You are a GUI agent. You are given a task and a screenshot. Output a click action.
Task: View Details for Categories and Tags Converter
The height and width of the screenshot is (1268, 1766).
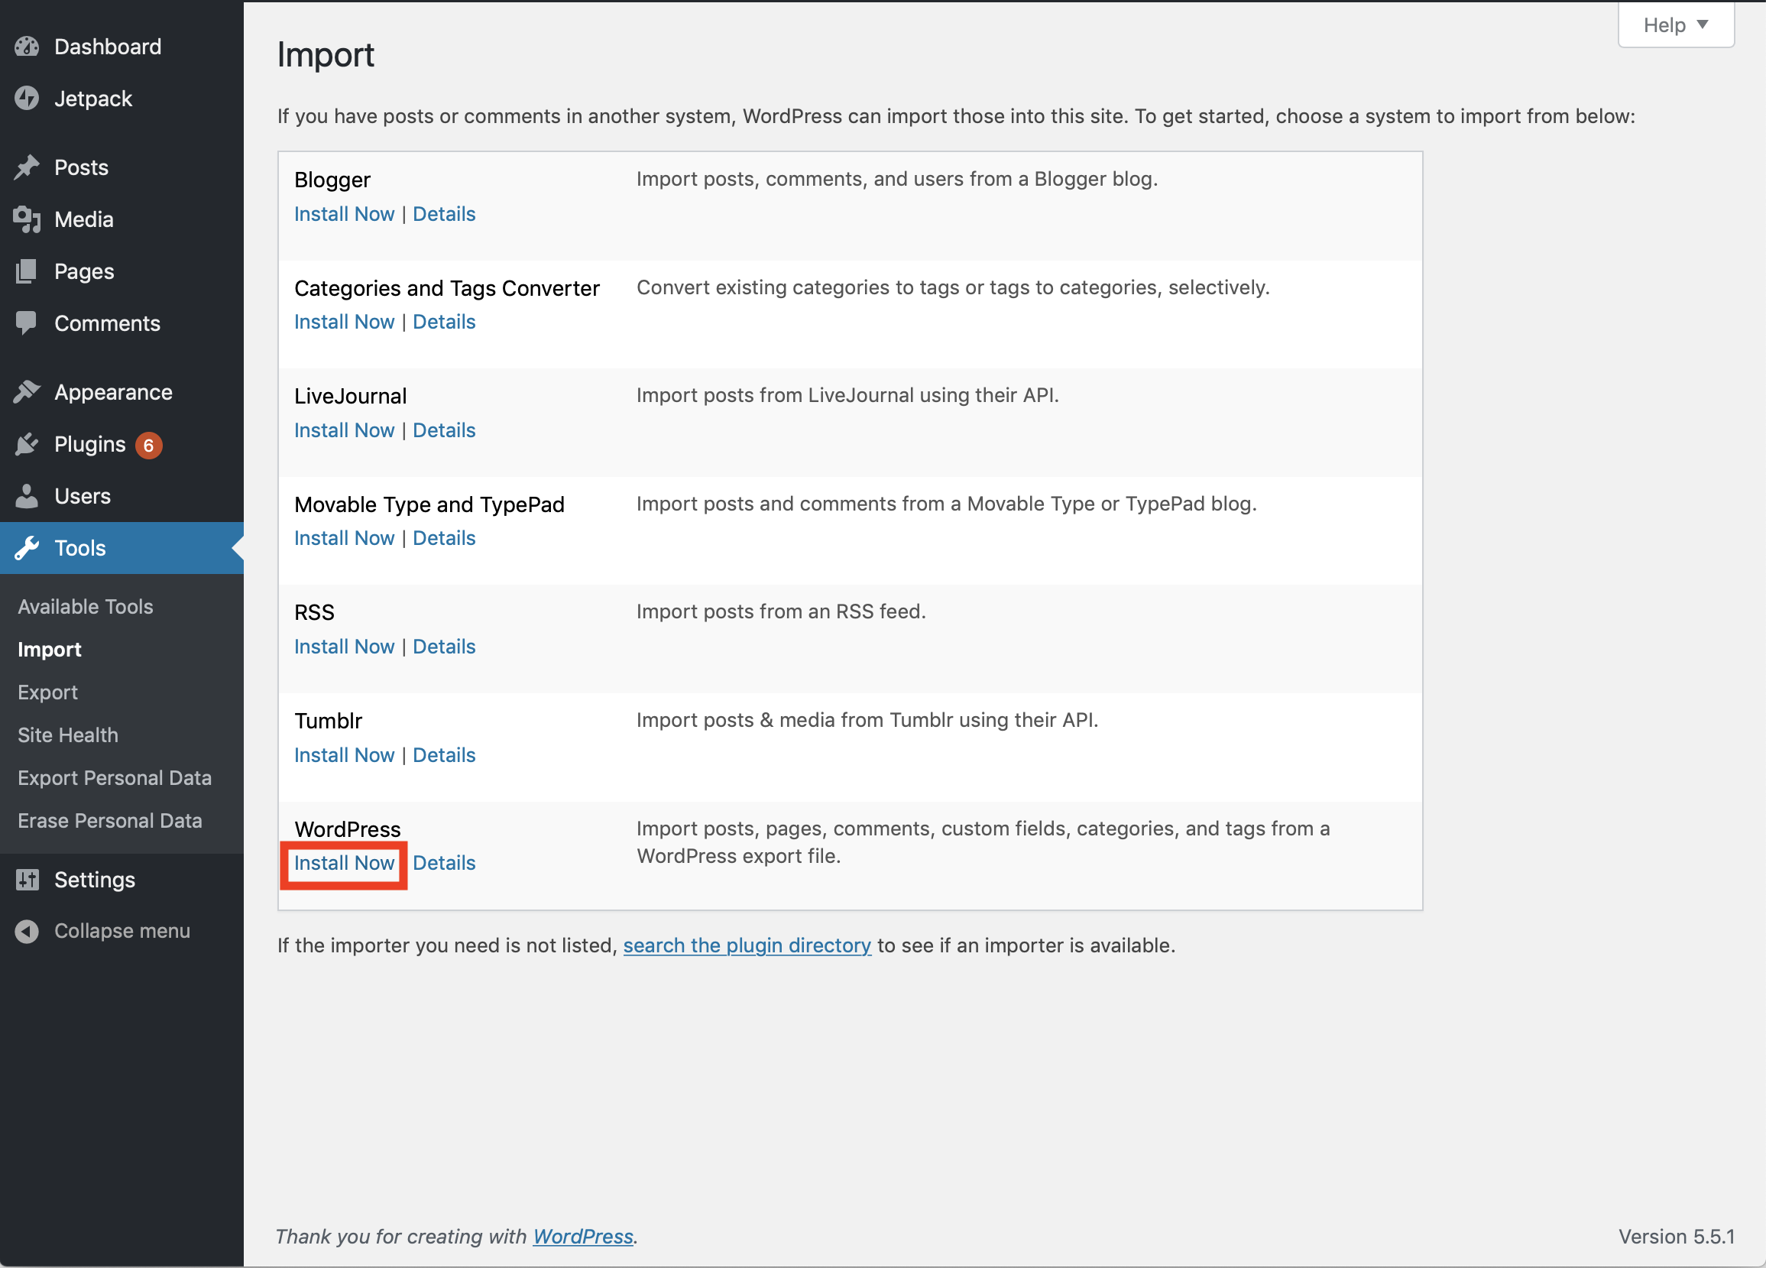pos(444,322)
